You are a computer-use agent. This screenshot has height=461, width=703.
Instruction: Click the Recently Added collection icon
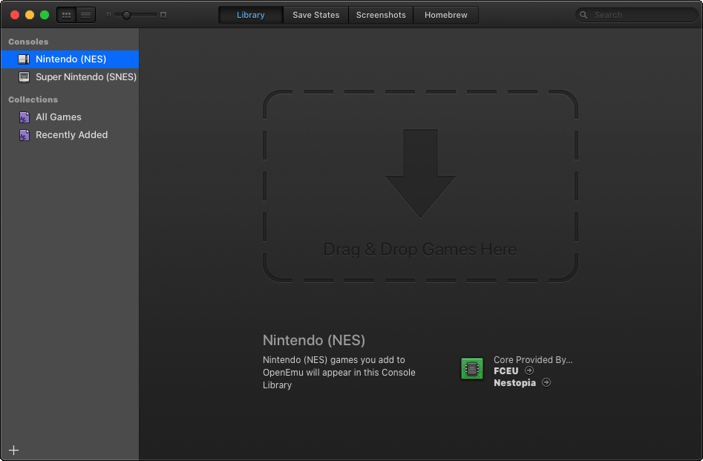(24, 135)
